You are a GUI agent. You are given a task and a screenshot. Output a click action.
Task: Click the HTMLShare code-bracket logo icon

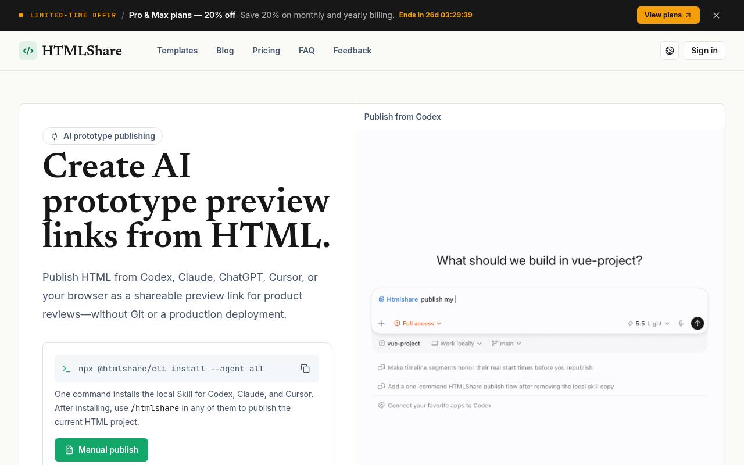[x=28, y=51]
